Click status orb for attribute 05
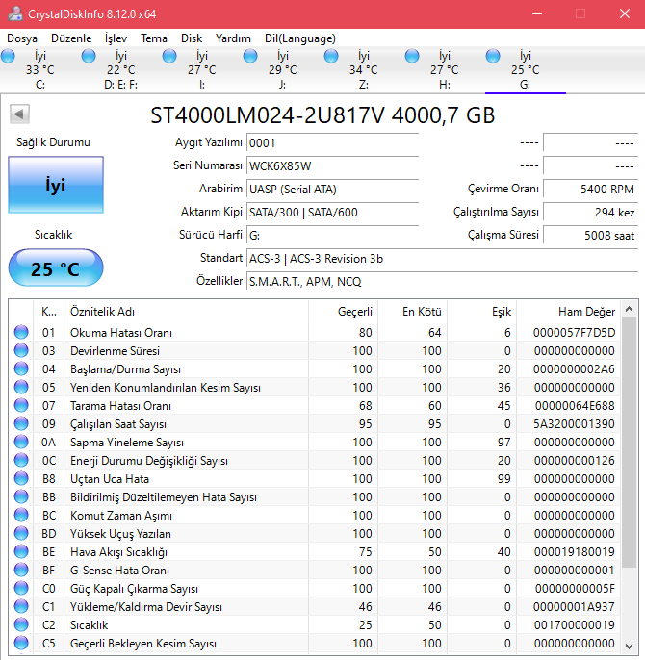645x660 pixels. (21, 387)
